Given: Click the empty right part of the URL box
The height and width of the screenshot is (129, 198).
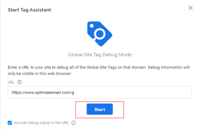Looking at the screenshot, I should point(132,92).
